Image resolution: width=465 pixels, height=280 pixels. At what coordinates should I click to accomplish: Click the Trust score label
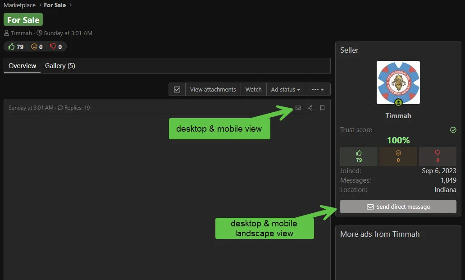356,130
